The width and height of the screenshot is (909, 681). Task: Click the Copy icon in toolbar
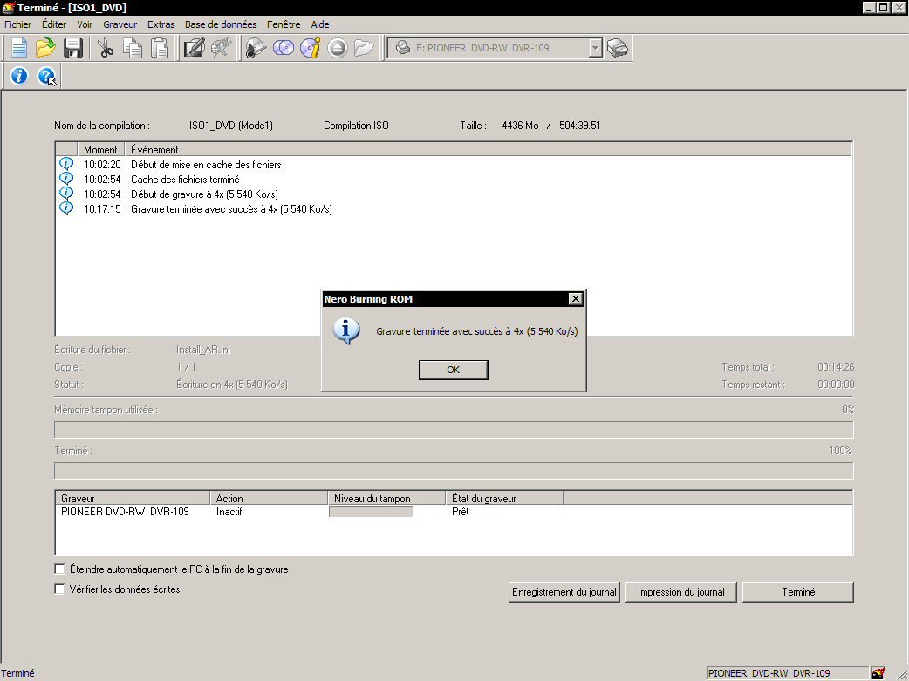click(133, 48)
